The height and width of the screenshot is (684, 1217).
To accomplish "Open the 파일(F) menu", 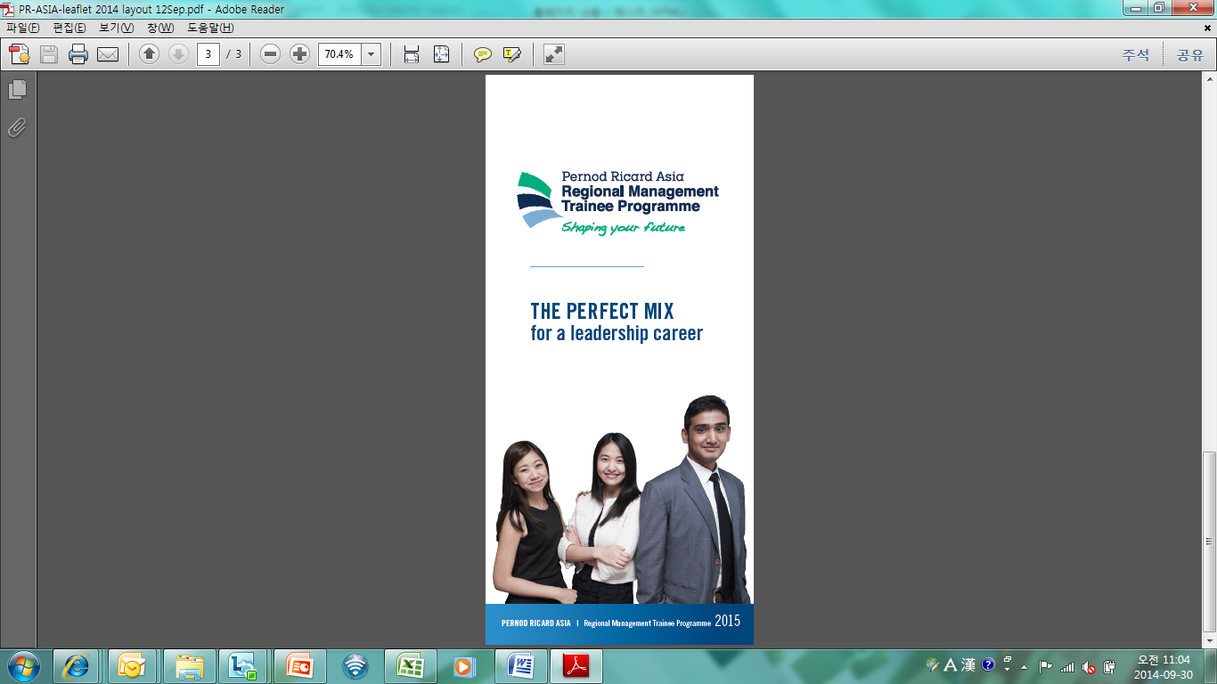I will [23, 28].
